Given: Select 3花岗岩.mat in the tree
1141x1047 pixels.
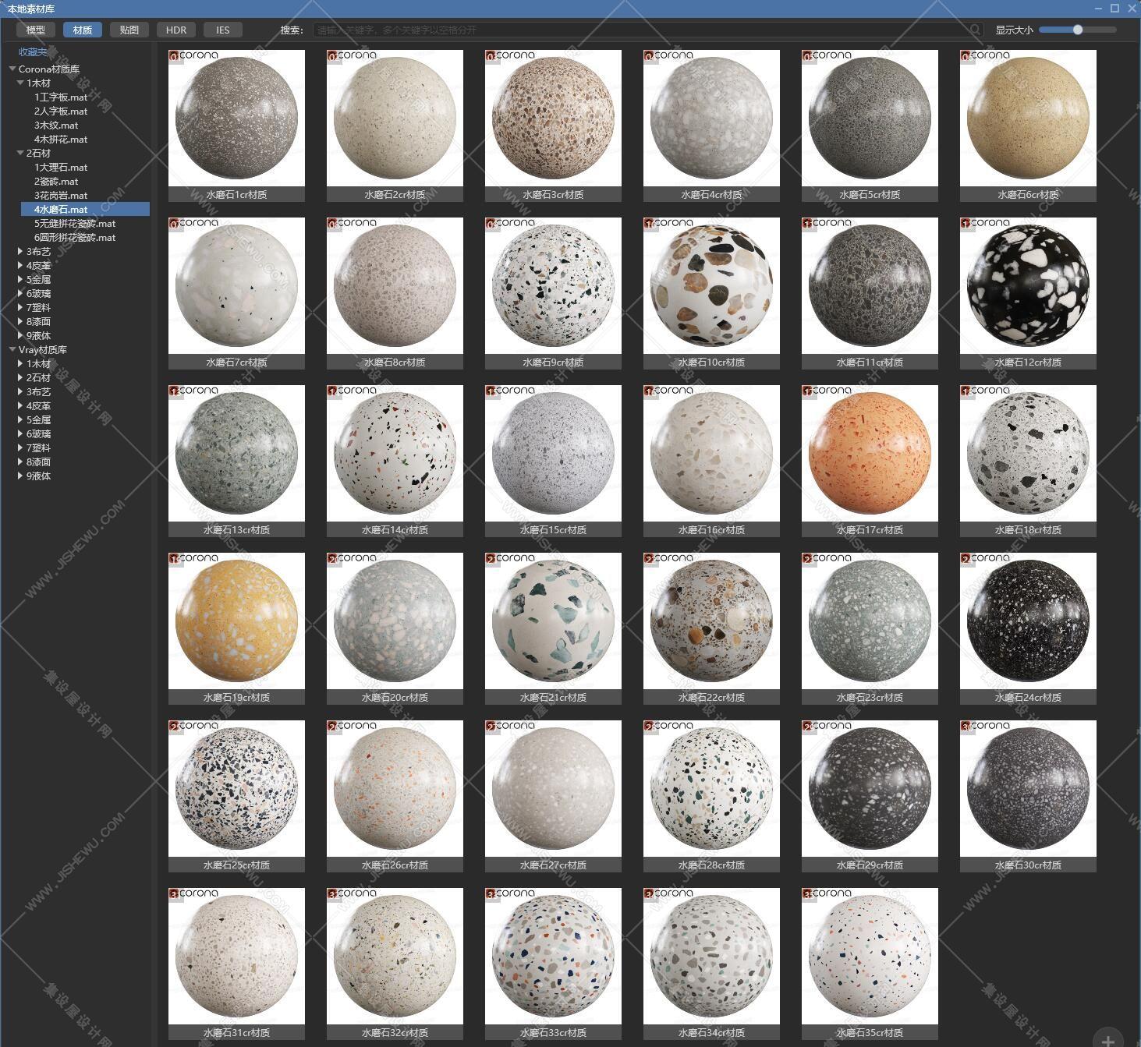Looking at the screenshot, I should (x=61, y=196).
